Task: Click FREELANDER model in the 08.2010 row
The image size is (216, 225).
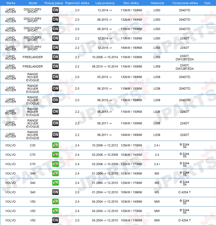Action: click(33, 66)
